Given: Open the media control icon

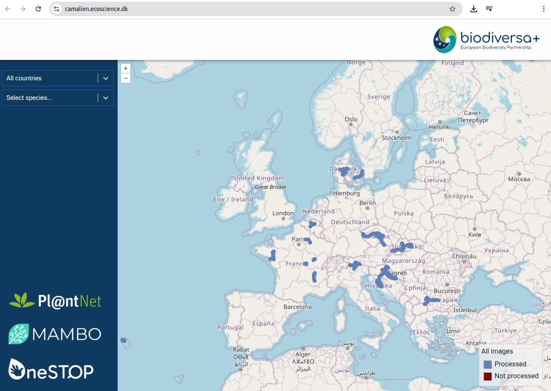Looking at the screenshot, I should (489, 9).
